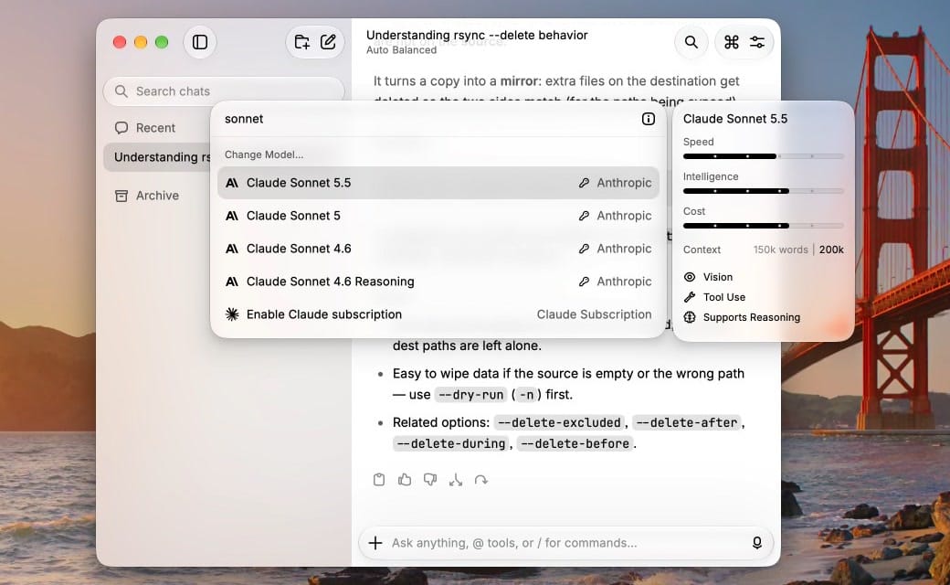
Task: Start a new chat with compose icon
Action: pos(328,42)
